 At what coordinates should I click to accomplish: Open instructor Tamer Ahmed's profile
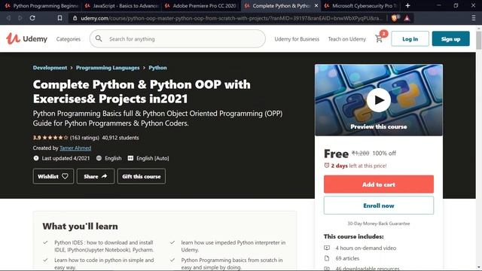click(75, 148)
